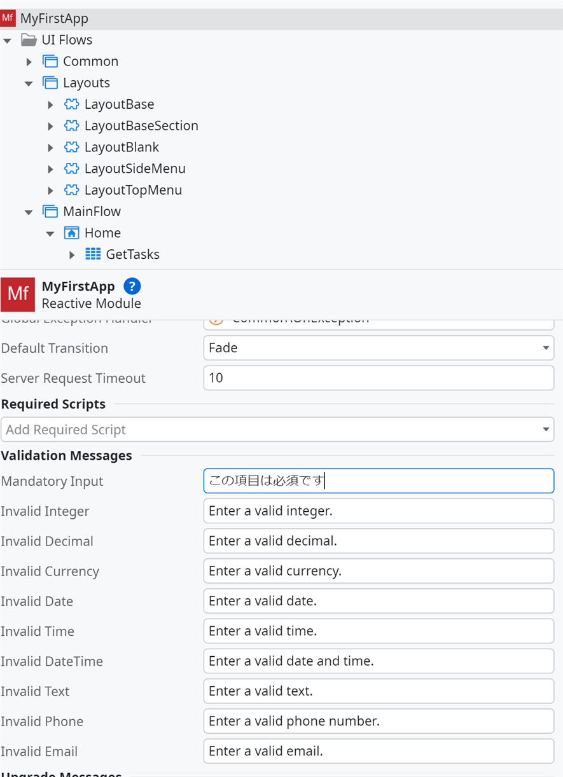Select the Common tree item

pos(90,62)
